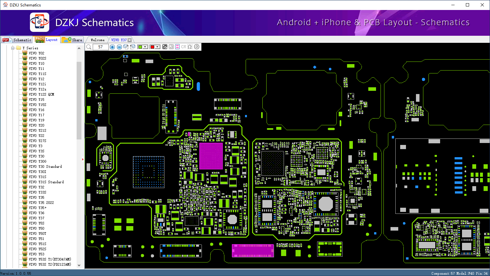The width and height of the screenshot is (490, 276).
Task: Click the blue dotted BGA chip footprint
Action: point(149,172)
